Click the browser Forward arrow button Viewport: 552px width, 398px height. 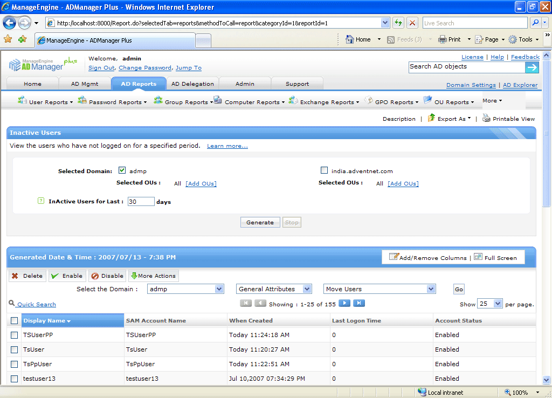pos(24,23)
